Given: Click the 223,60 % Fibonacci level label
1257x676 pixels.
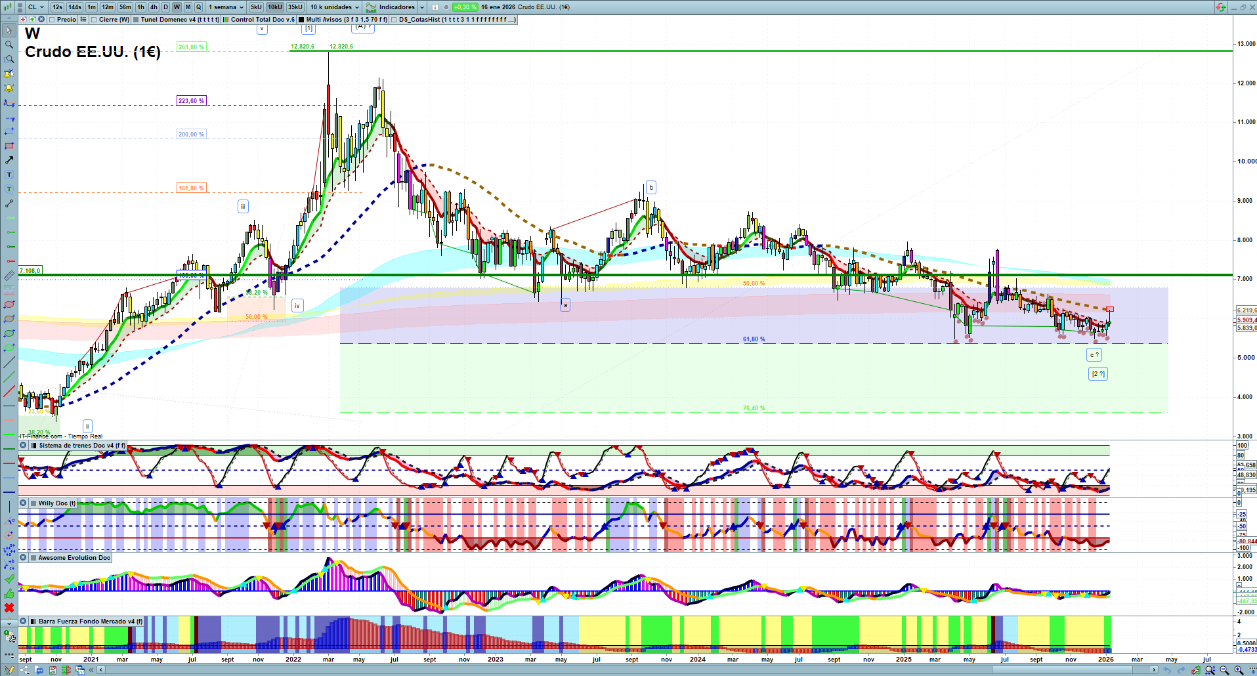Looking at the screenshot, I should (x=192, y=101).
